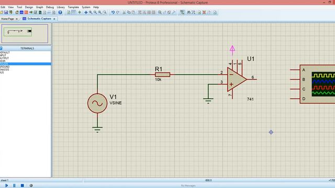The height and width of the screenshot is (188, 335).
Task: Open the Tool menu
Action: pos(19,7)
